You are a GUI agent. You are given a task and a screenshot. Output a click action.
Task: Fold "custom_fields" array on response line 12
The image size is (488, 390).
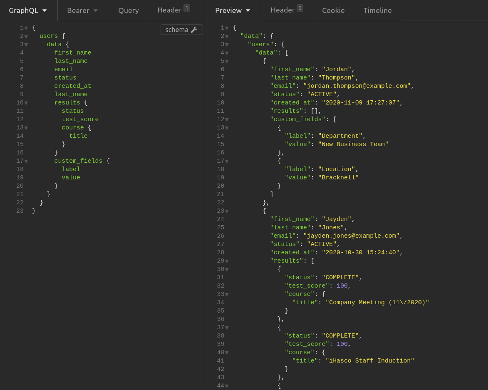point(227,119)
